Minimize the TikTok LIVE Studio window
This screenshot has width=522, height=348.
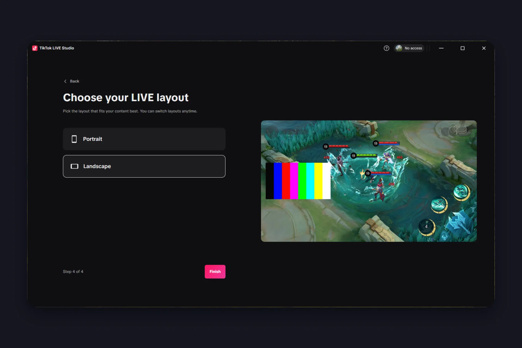point(441,48)
